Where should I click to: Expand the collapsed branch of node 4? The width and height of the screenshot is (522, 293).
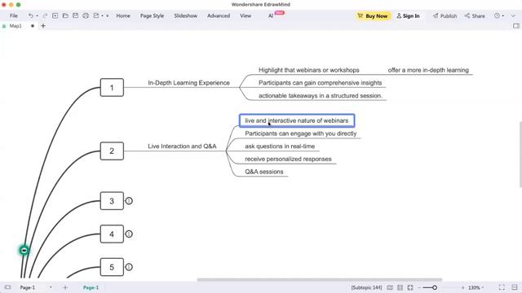129,234
